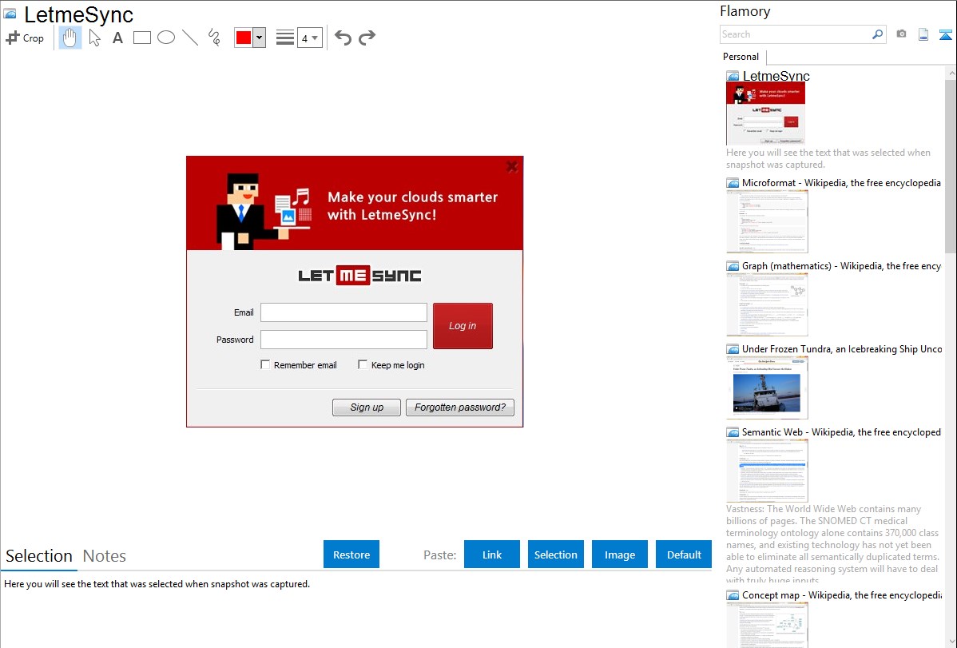This screenshot has width=957, height=648.
Task: Click the Email input field
Action: click(x=343, y=312)
